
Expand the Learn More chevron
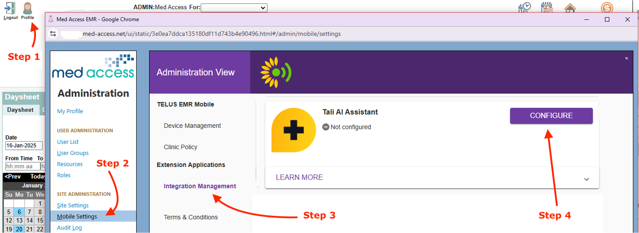pos(586,179)
